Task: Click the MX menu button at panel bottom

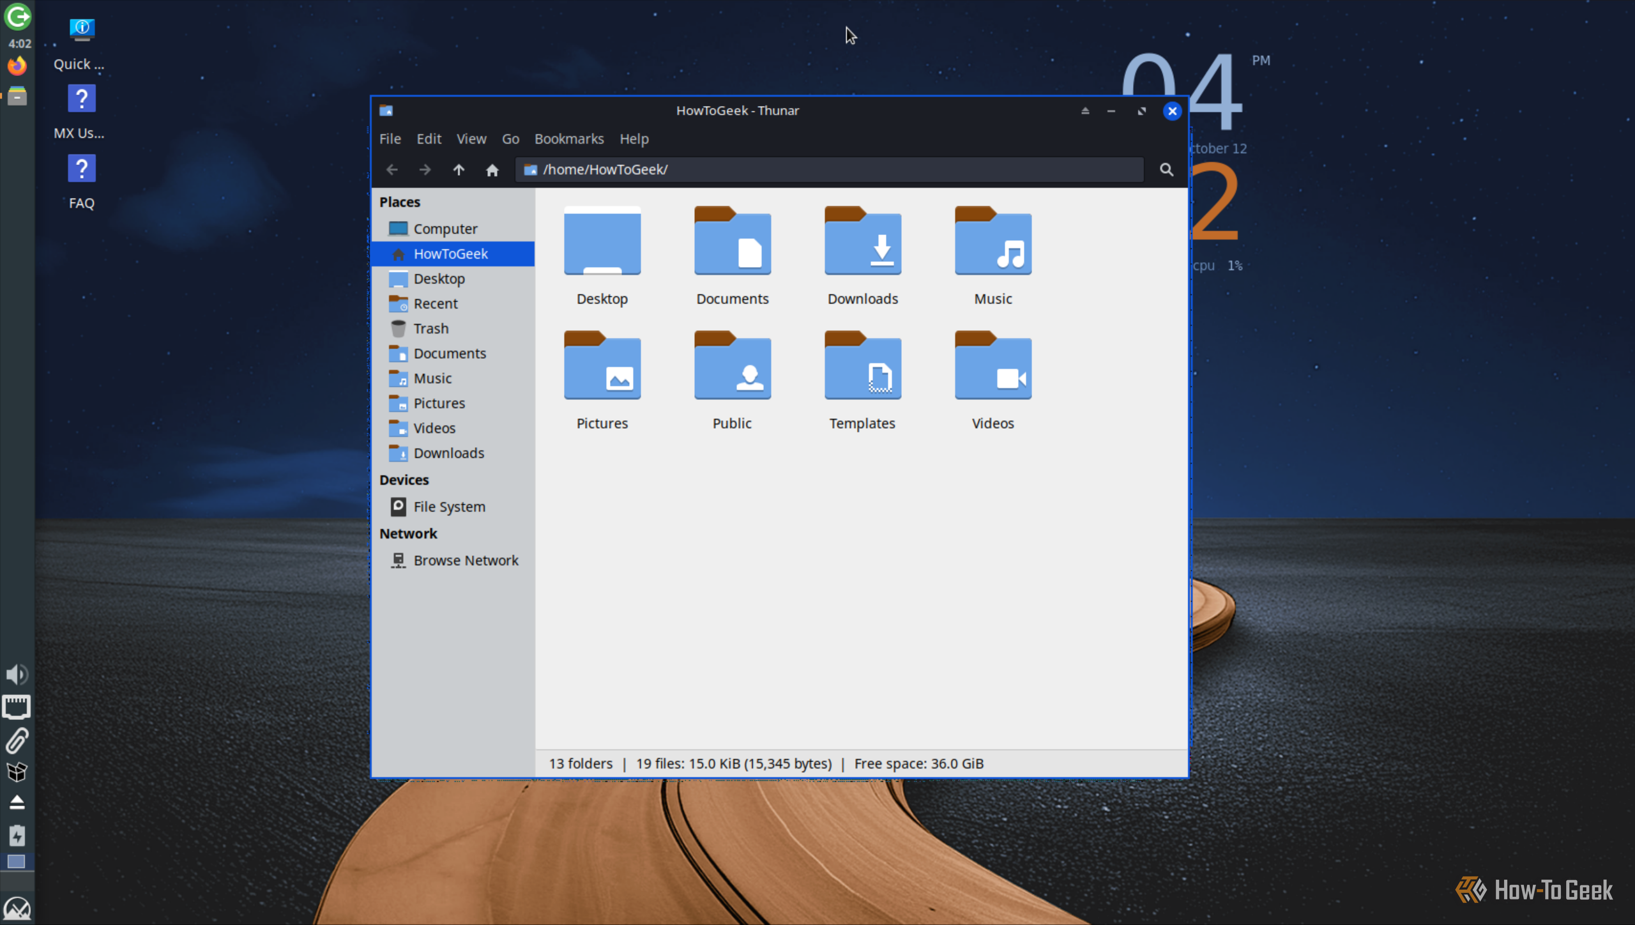Action: coord(17,908)
